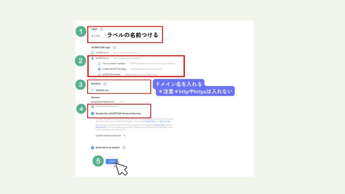Choose the reCAPTCHA Android option
This screenshot has height=194, width=345.
pos(99,74)
